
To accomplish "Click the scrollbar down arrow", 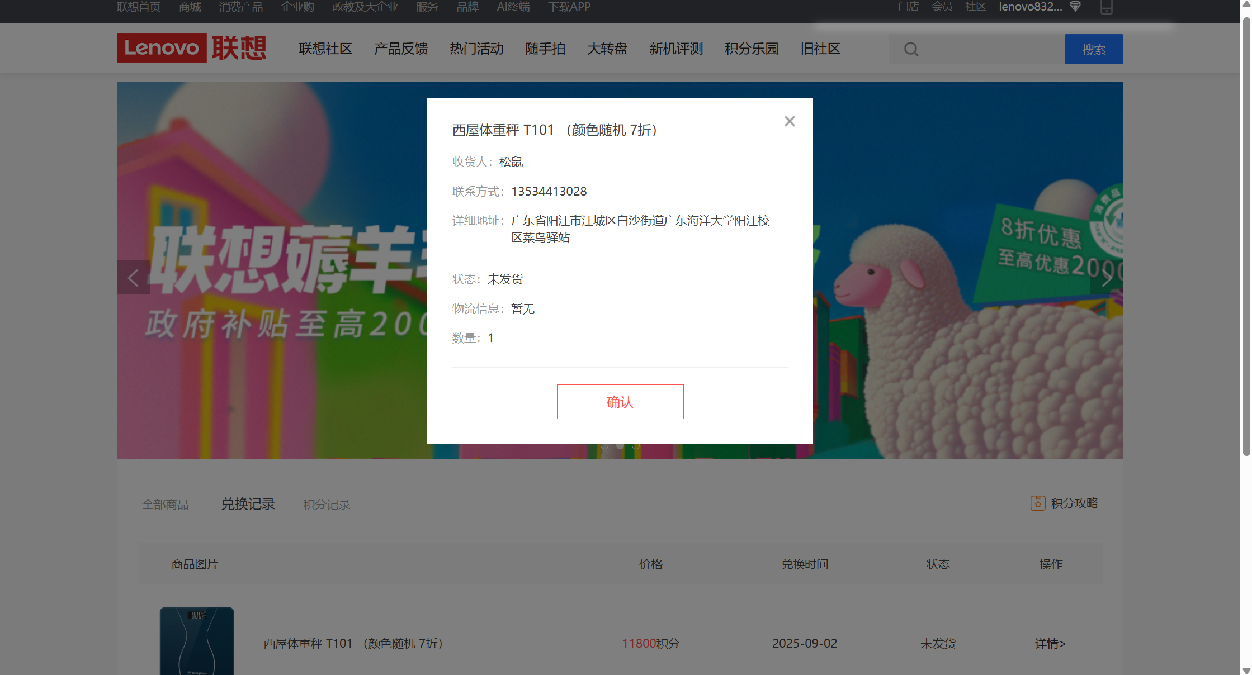I will (1246, 670).
